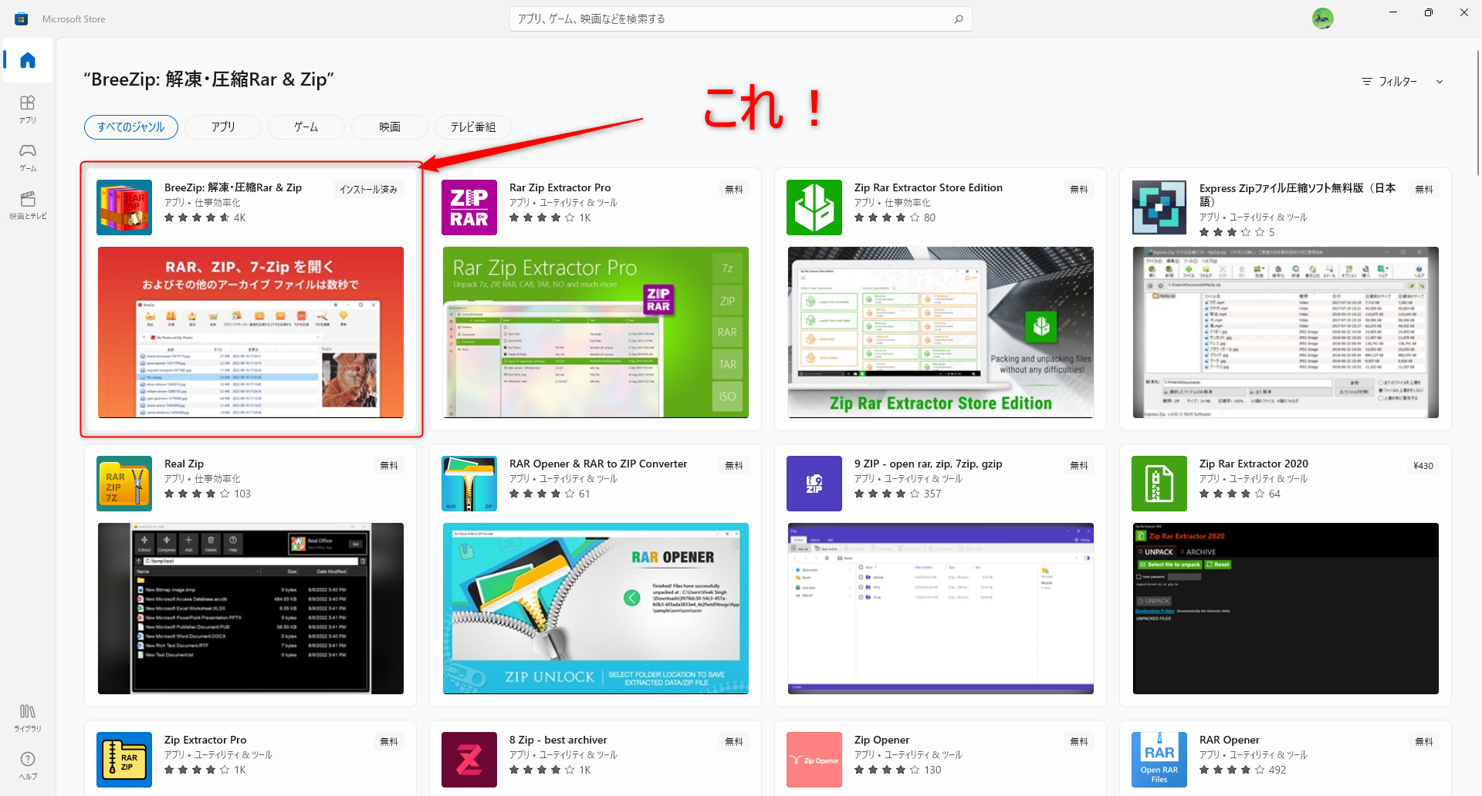Open the Home icon in sidebar
The image size is (1482, 796).
[x=28, y=60]
